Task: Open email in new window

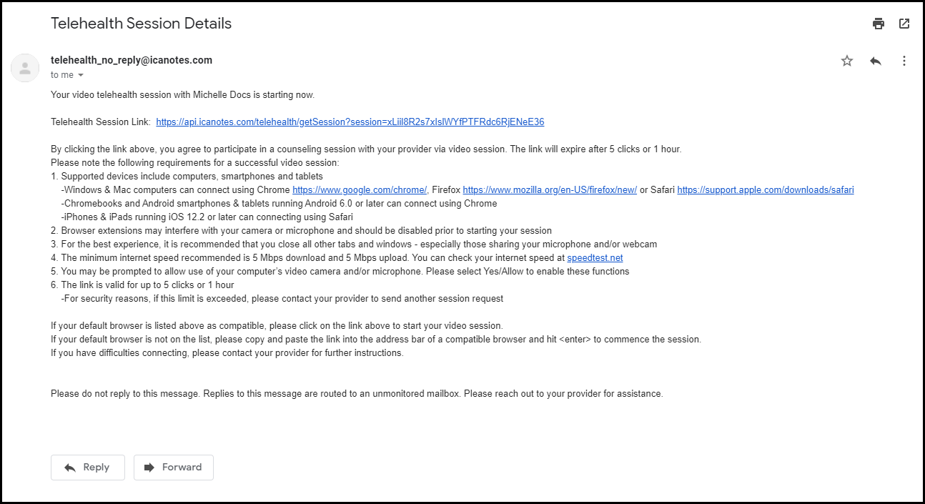Action: 904,24
